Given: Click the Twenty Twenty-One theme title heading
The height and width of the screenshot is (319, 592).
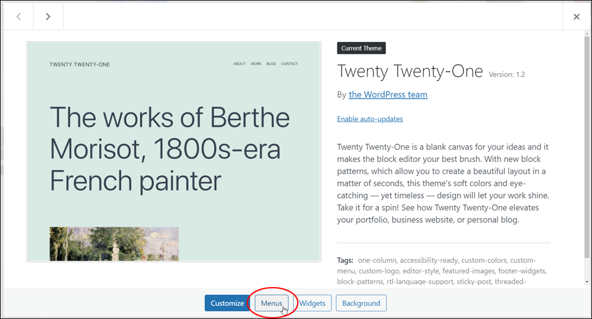Looking at the screenshot, I should tap(410, 71).
